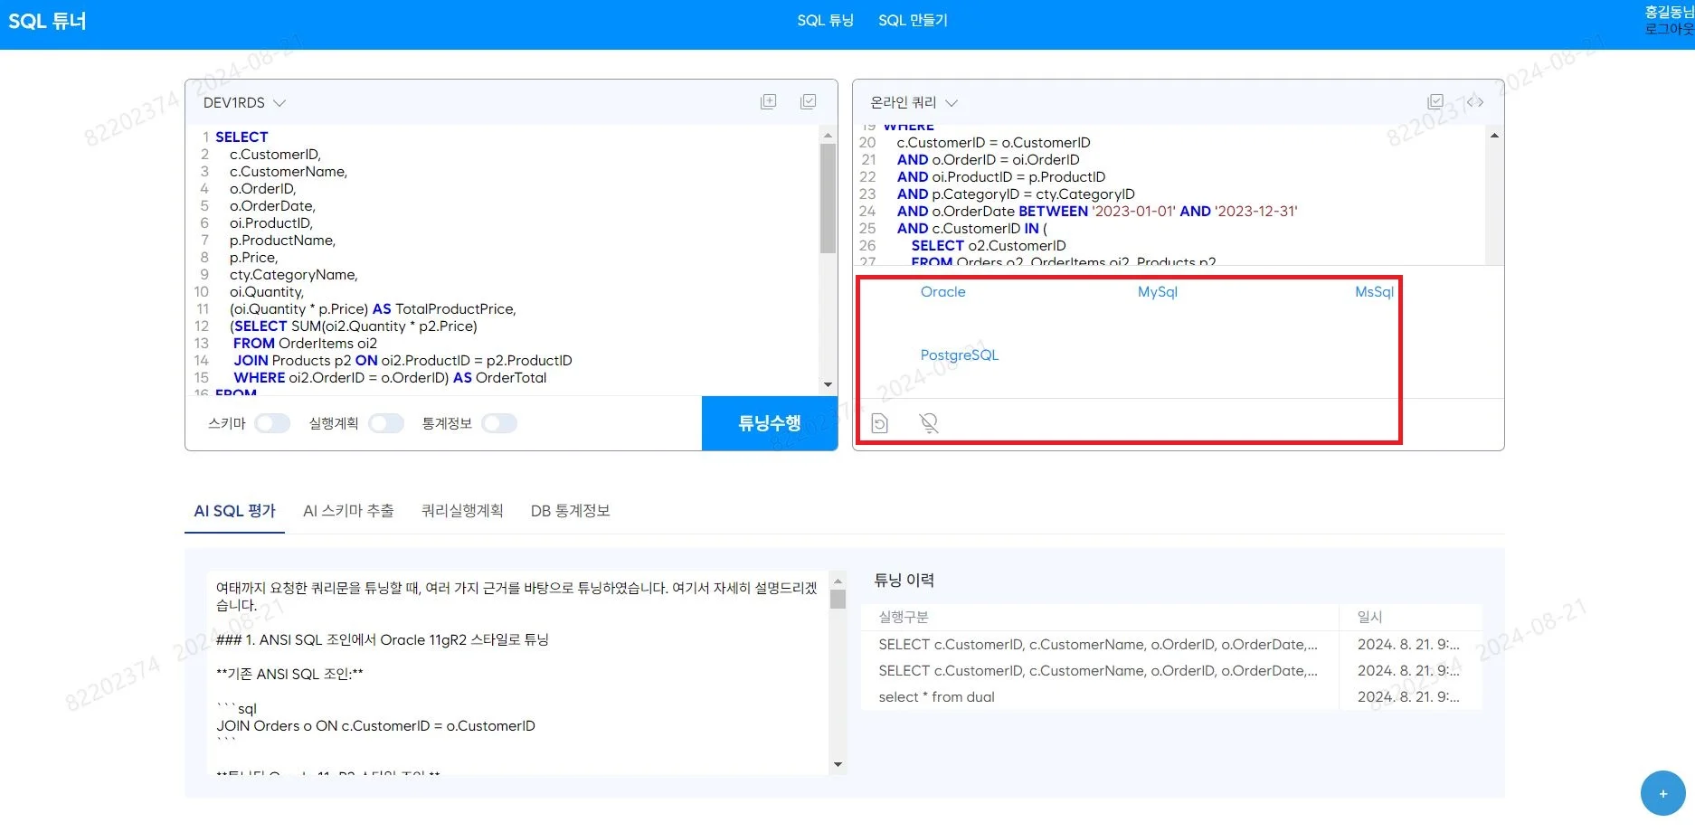The width and height of the screenshot is (1695, 832).
Task: Click the add-query plus icon on DEV1RDS panel
Action: pyautogui.click(x=768, y=101)
